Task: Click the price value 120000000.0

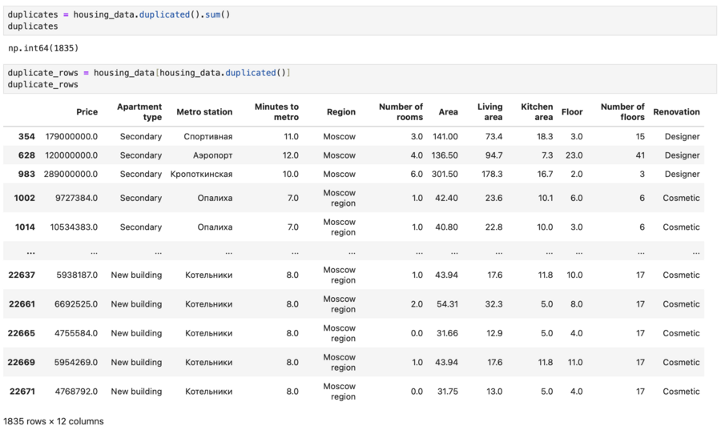Action: click(x=71, y=155)
